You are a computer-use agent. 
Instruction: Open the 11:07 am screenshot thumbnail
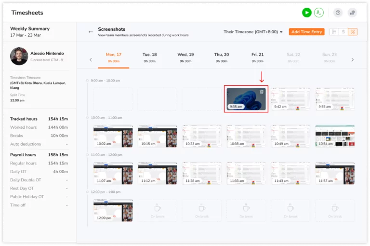113,173
